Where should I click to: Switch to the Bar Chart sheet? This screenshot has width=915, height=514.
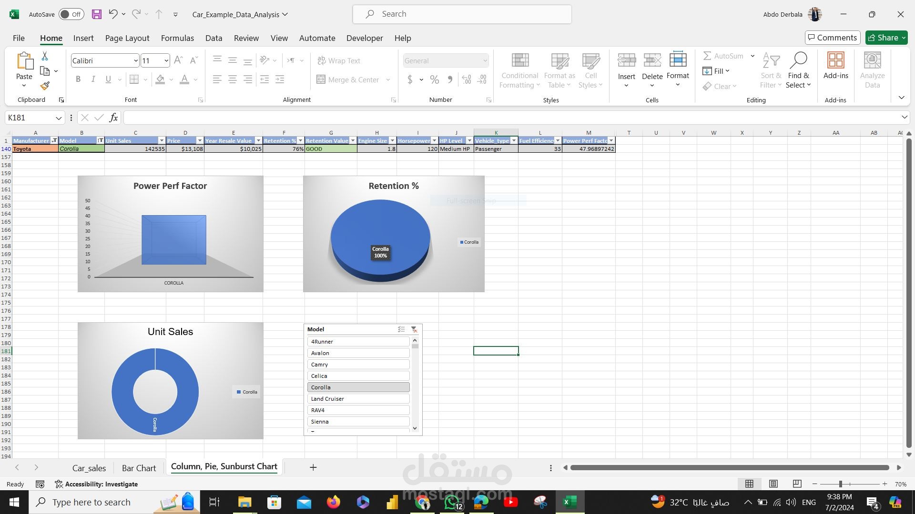(139, 468)
